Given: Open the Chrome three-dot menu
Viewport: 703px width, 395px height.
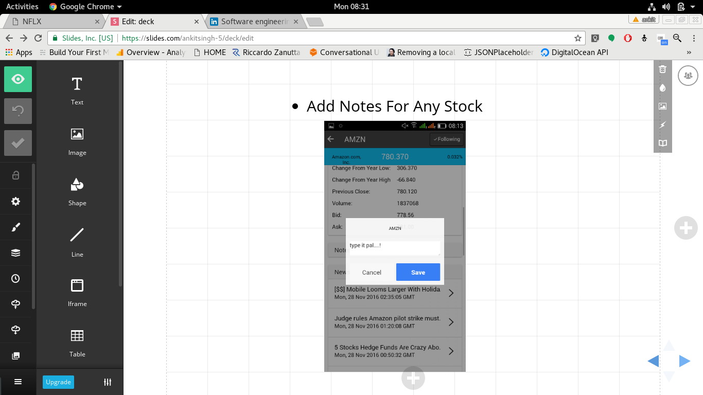Looking at the screenshot, I should (693, 38).
